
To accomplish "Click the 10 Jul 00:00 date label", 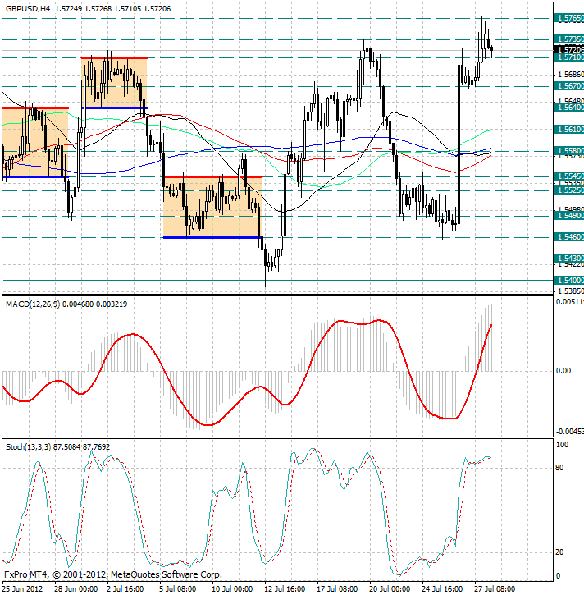I will (x=232, y=589).
